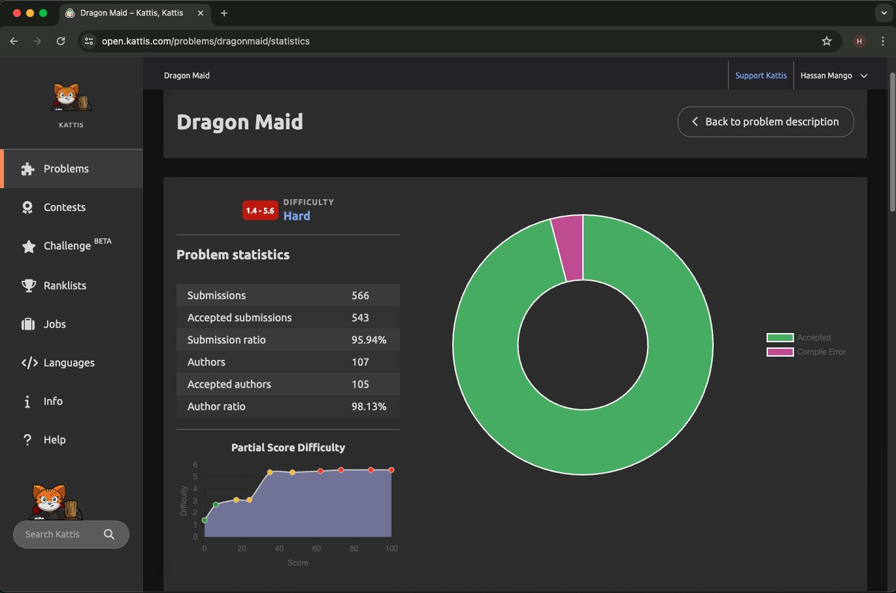
Task: Click the Contests ribbon icon
Action: click(x=27, y=208)
